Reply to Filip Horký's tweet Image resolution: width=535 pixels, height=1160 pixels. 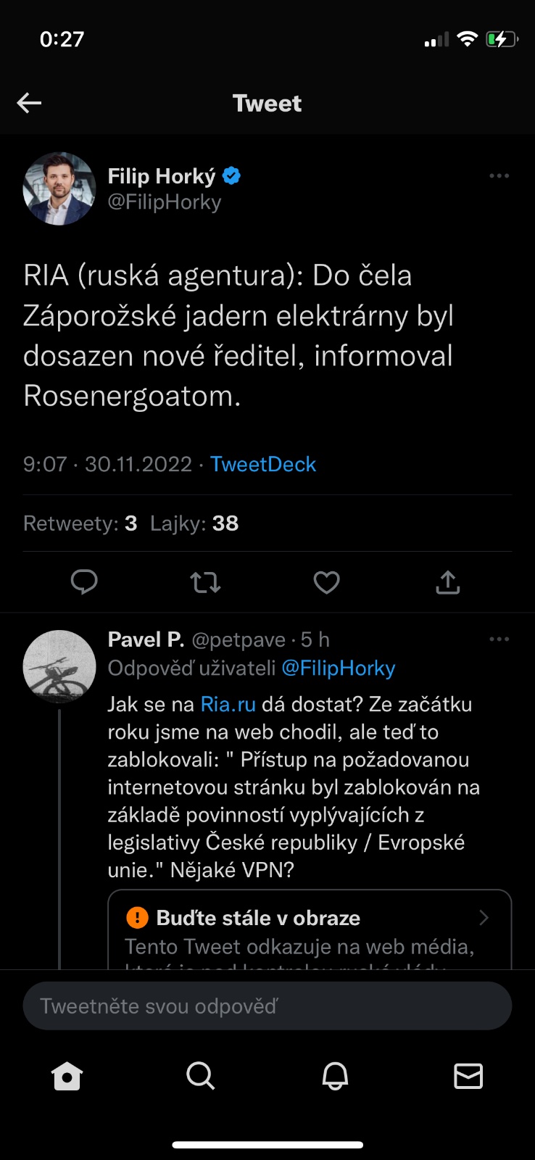(84, 582)
